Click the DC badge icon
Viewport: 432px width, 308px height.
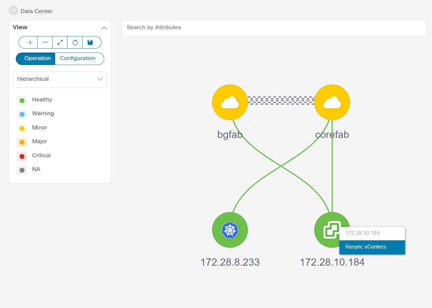[x=13, y=11]
